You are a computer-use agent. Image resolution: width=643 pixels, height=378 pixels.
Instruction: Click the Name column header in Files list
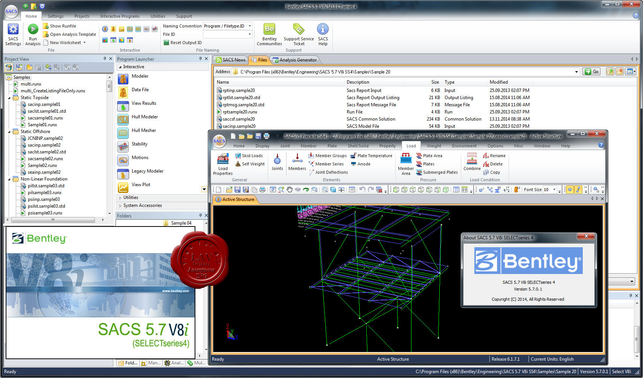pos(279,82)
